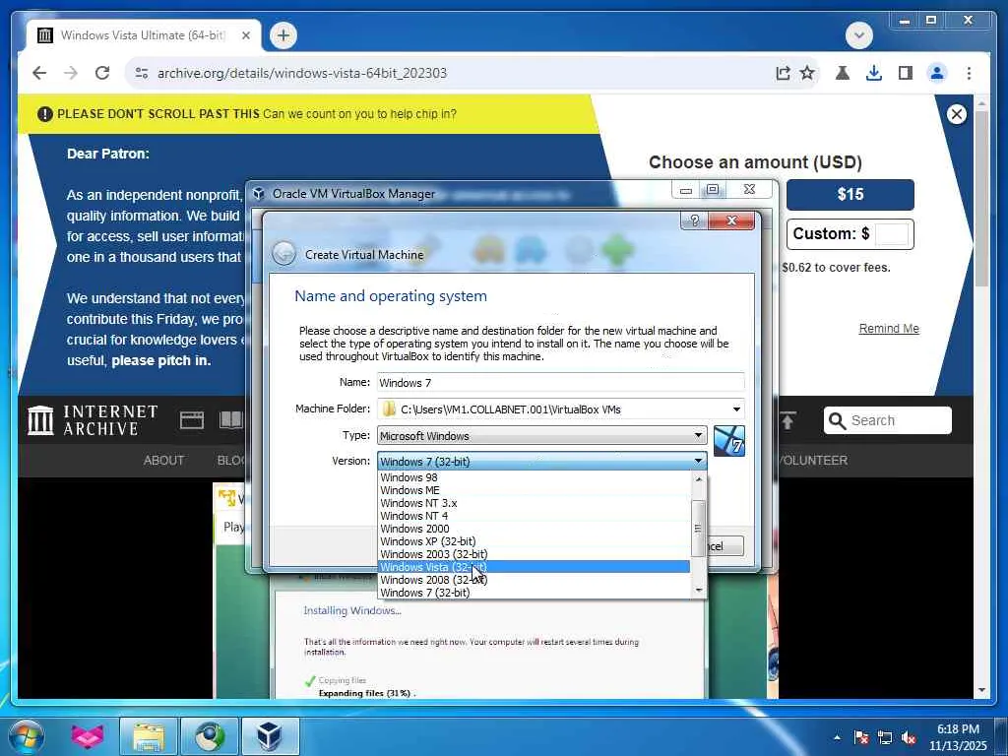Image resolution: width=1008 pixels, height=756 pixels.
Task: Click the site information icon in address bar
Action: (142, 73)
